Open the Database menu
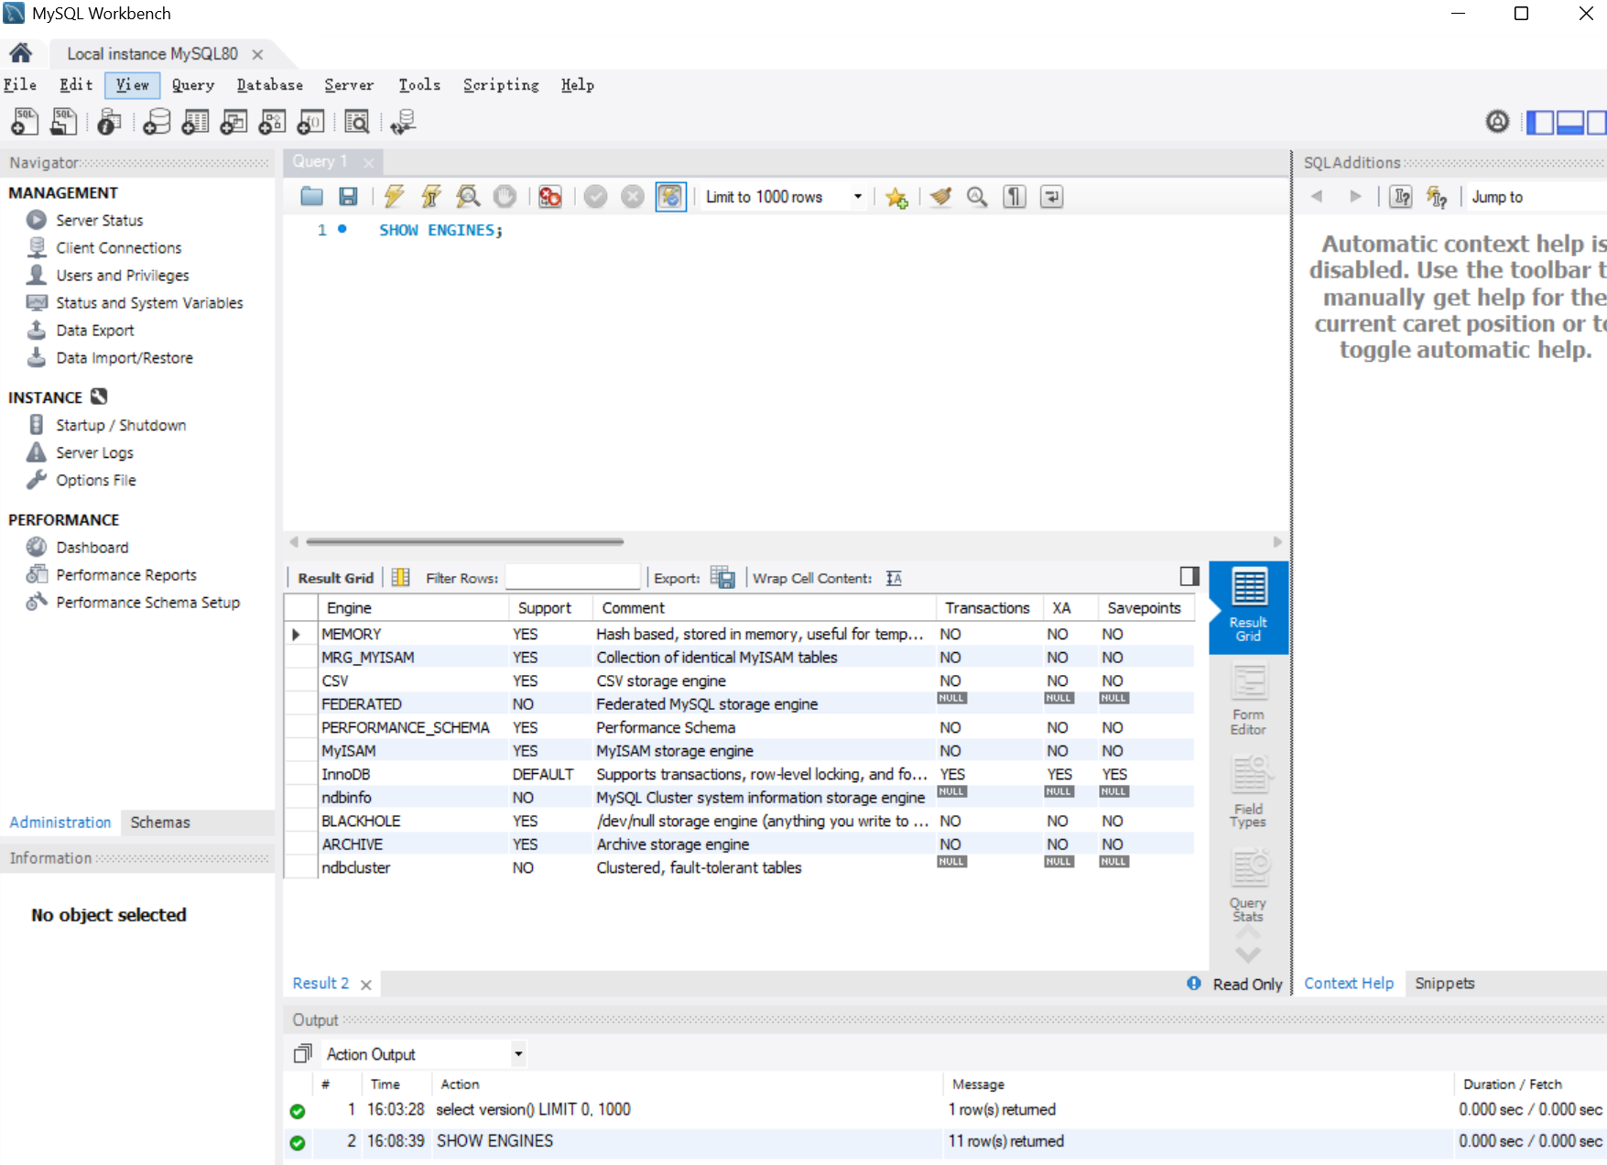The height and width of the screenshot is (1165, 1607). [x=269, y=85]
